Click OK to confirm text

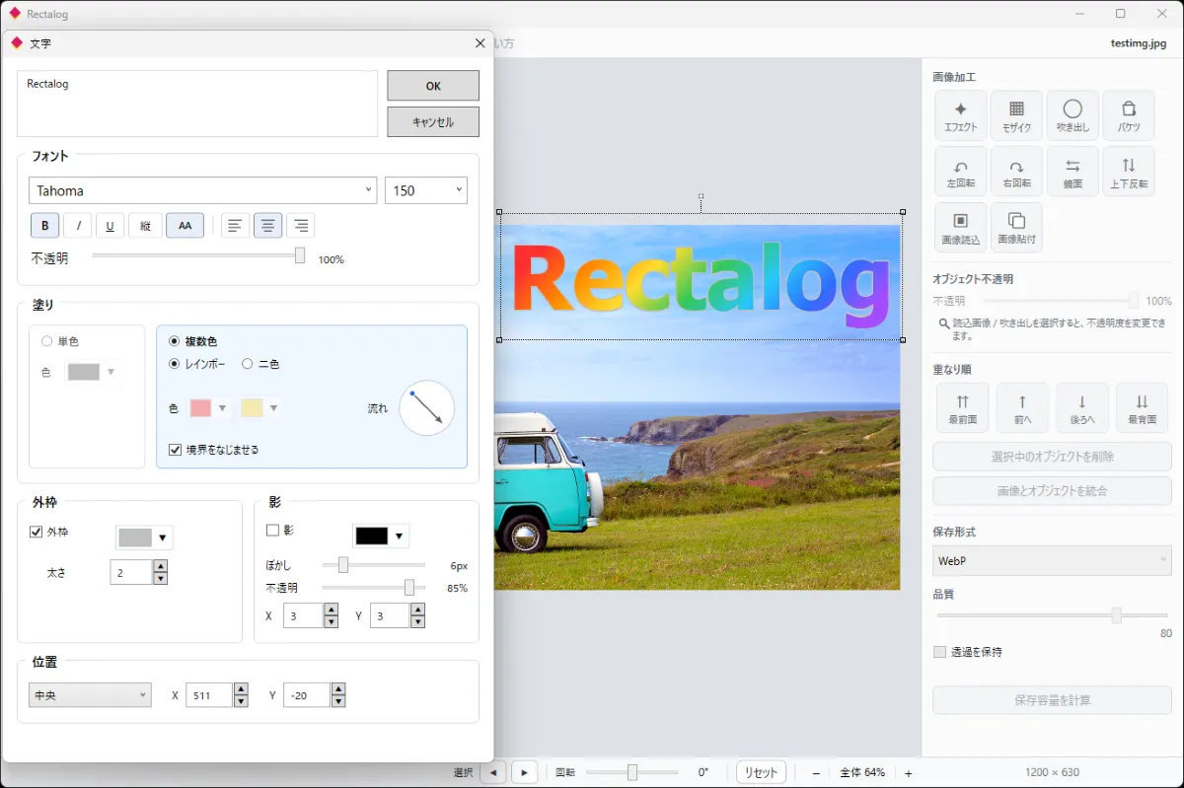(433, 86)
